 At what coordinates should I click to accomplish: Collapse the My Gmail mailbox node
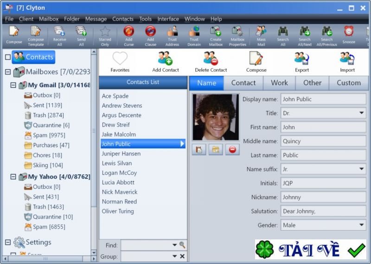[x=13, y=85]
